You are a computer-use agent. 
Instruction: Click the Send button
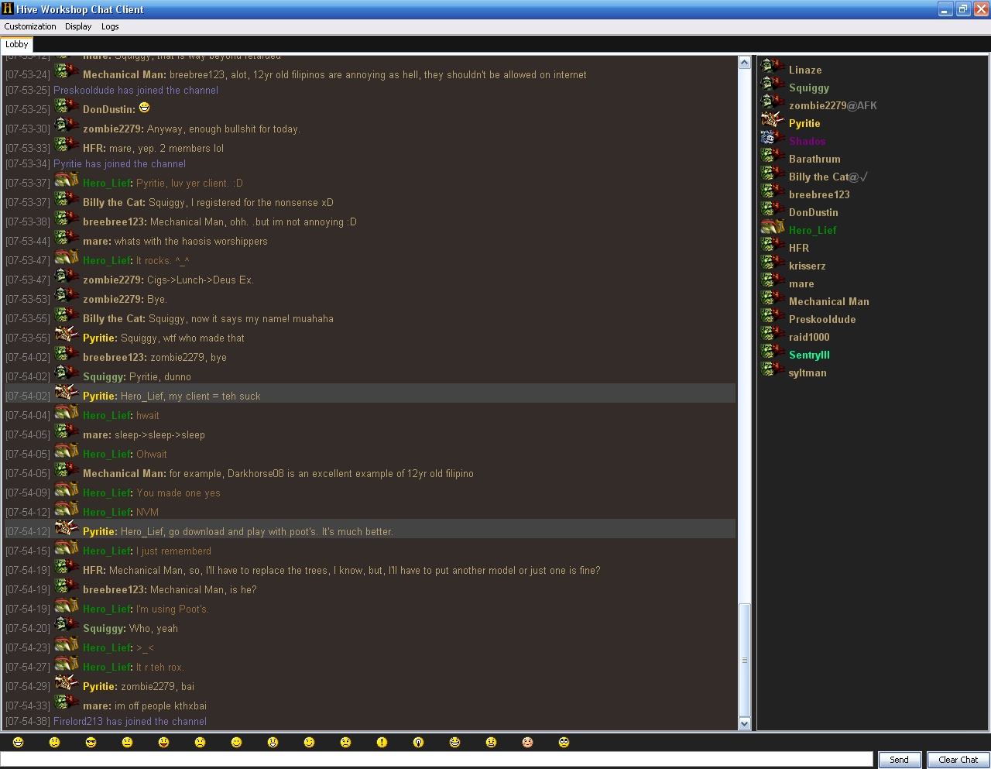coord(900,760)
